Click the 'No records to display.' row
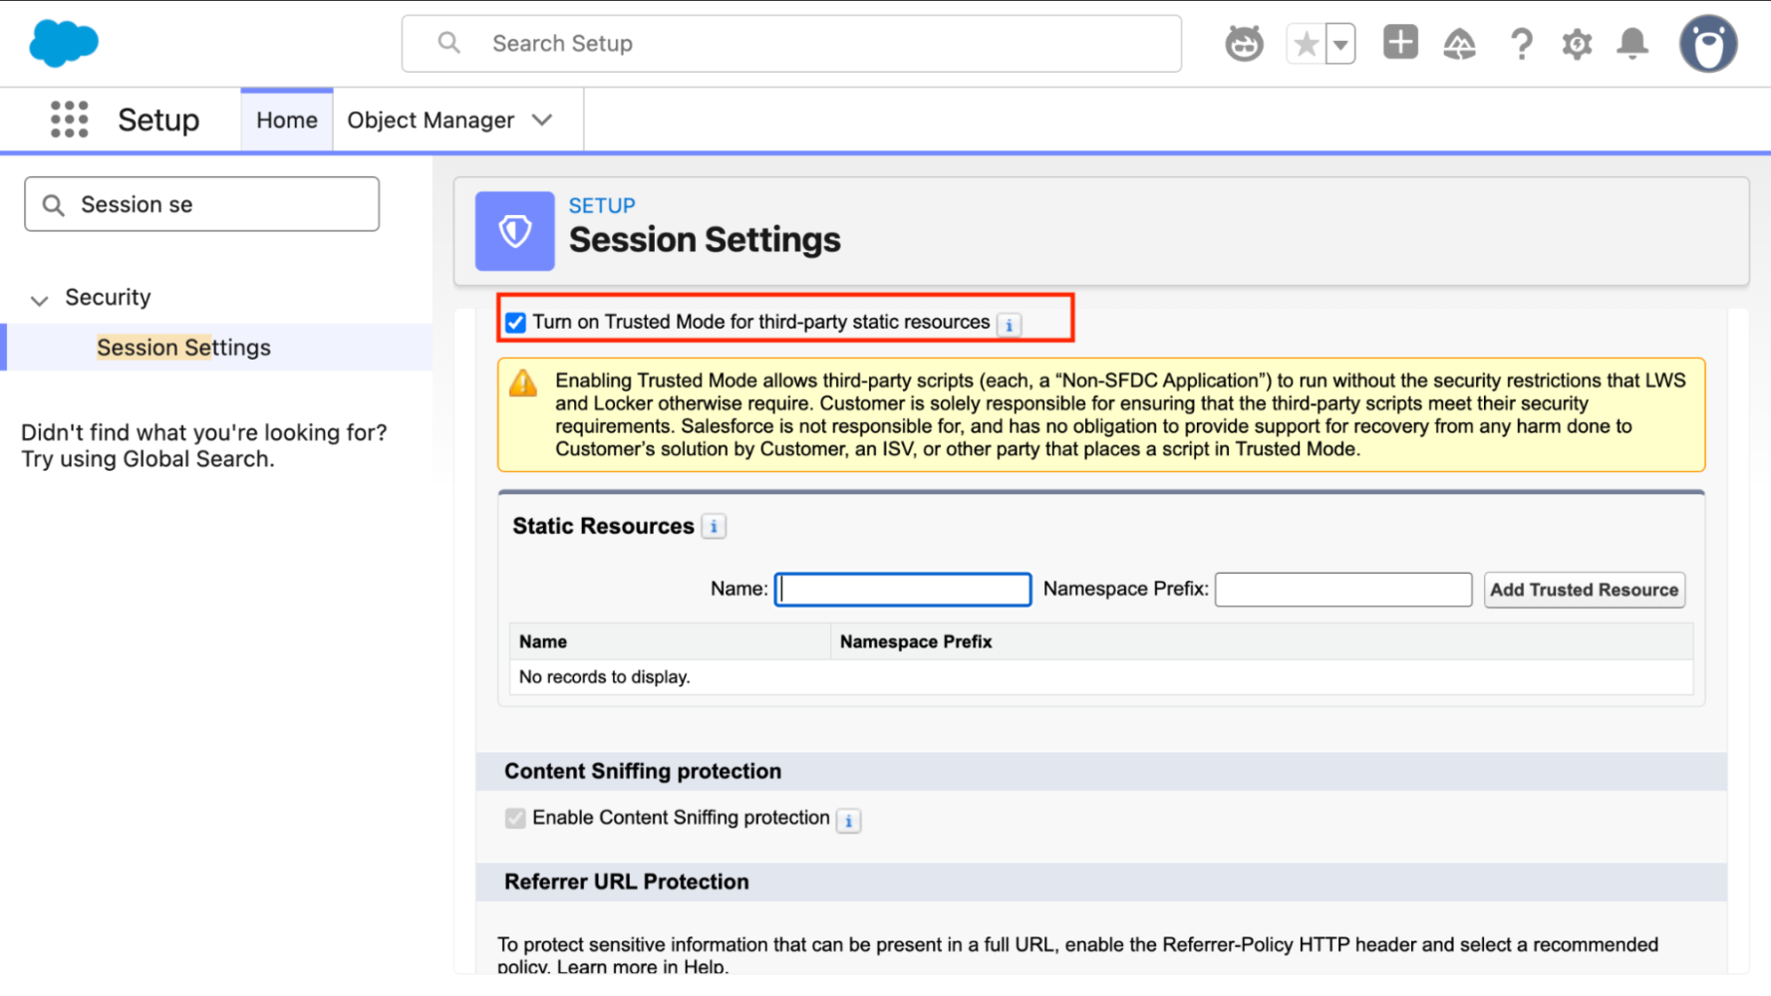Image resolution: width=1771 pixels, height=996 pixels. pos(1101,677)
